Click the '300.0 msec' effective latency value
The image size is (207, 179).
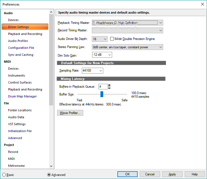point(113,104)
